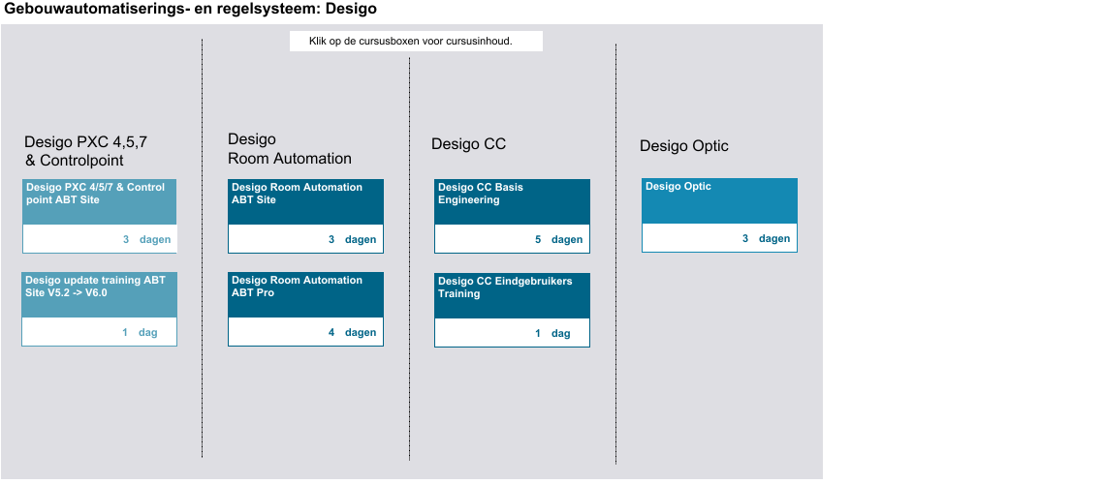This screenshot has height=484, width=1103.
Task: Click the '4 dagen' duration of ABT Pro course
Action: (x=352, y=333)
